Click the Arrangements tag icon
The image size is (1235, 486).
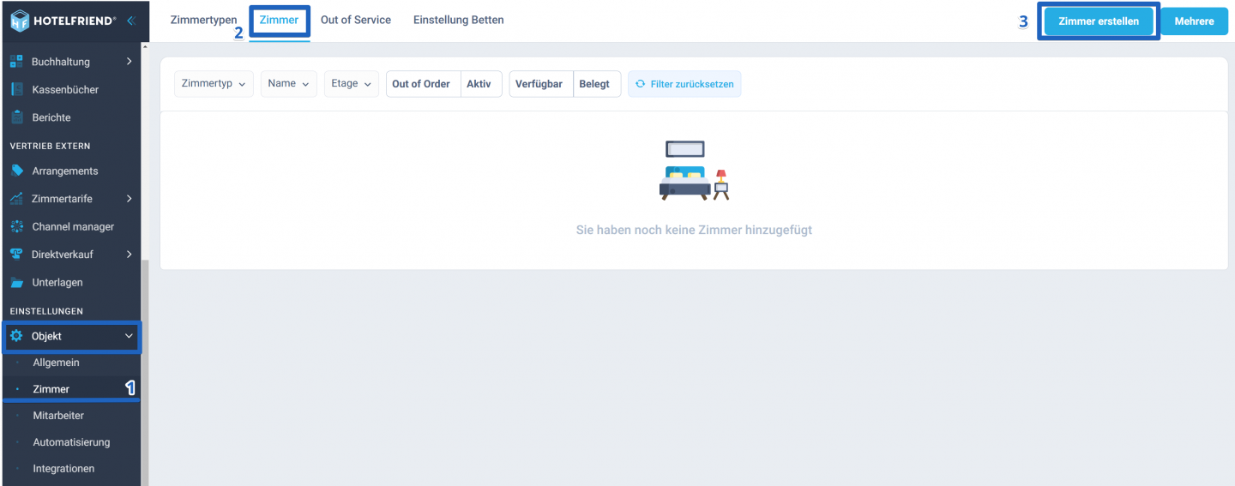[x=16, y=171]
